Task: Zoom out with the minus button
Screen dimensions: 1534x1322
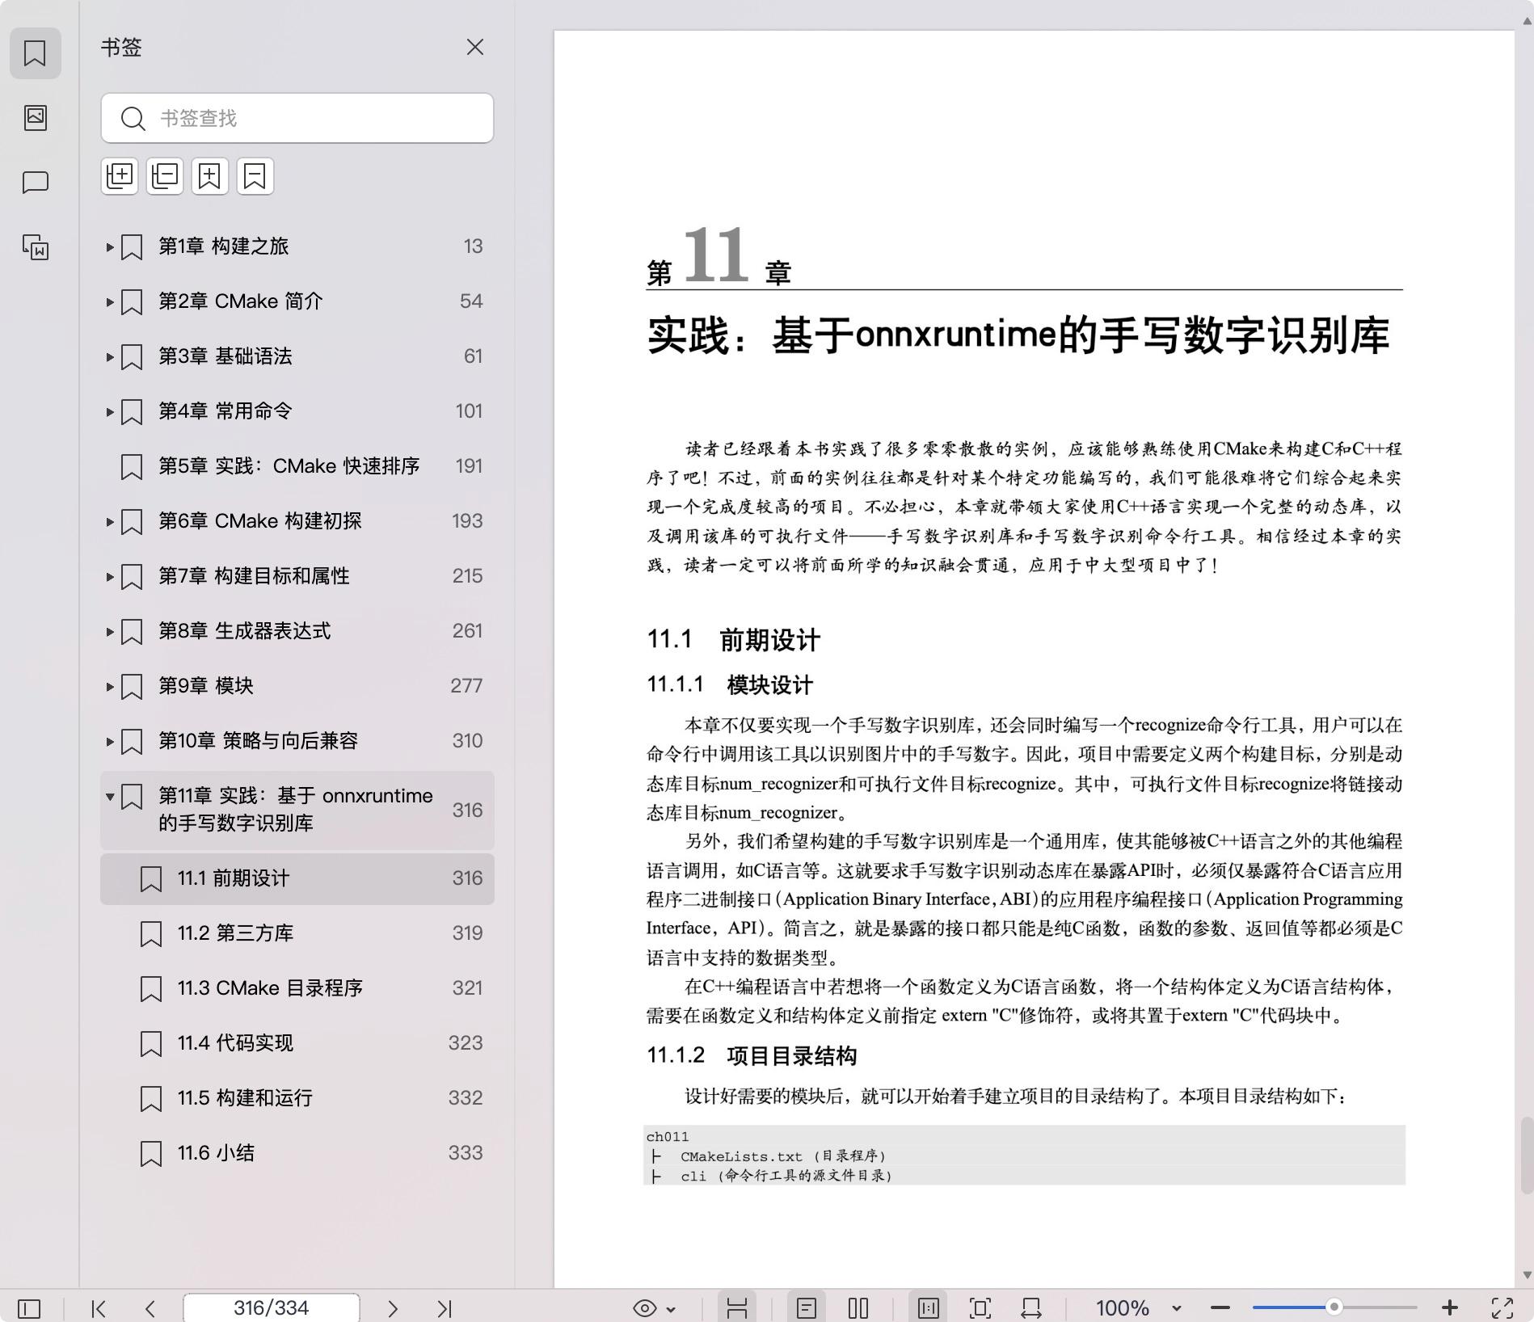Action: pos(1220,1308)
